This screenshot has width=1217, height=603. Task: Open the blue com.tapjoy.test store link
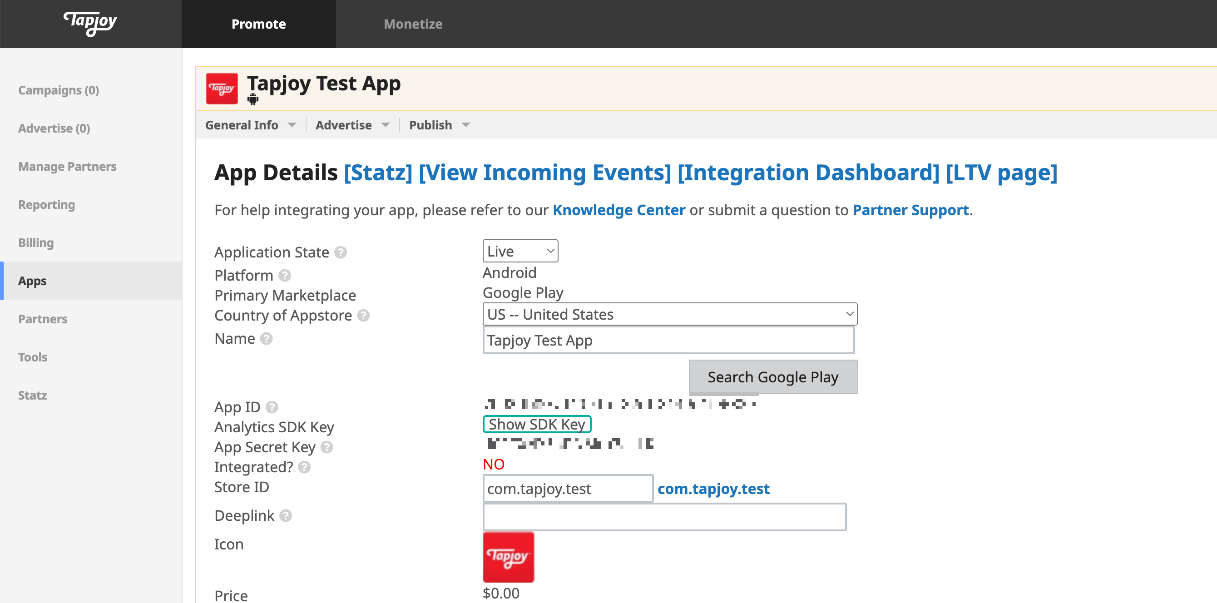713,489
